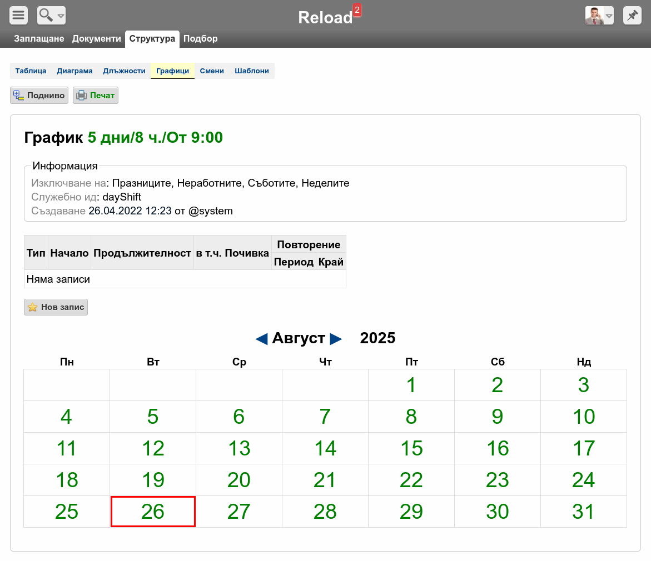651x561 pixels.
Task: Open the Заплащане menu tab
Action: [39, 38]
